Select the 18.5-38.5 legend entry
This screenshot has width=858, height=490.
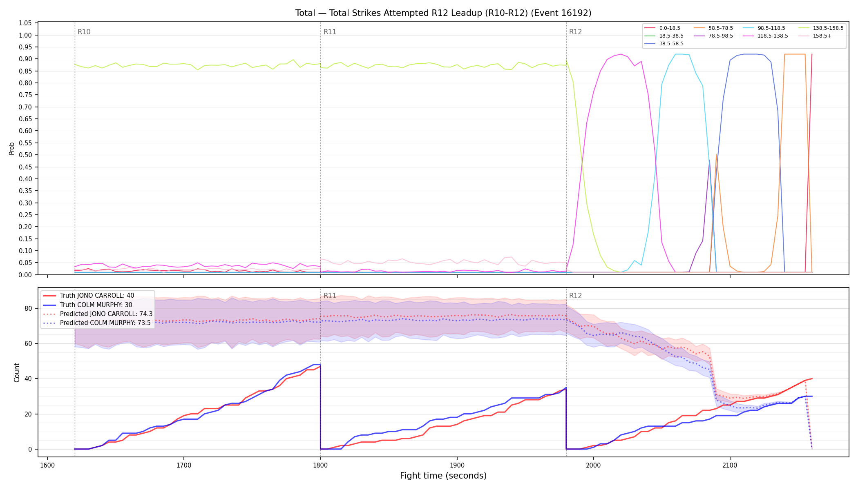point(664,36)
